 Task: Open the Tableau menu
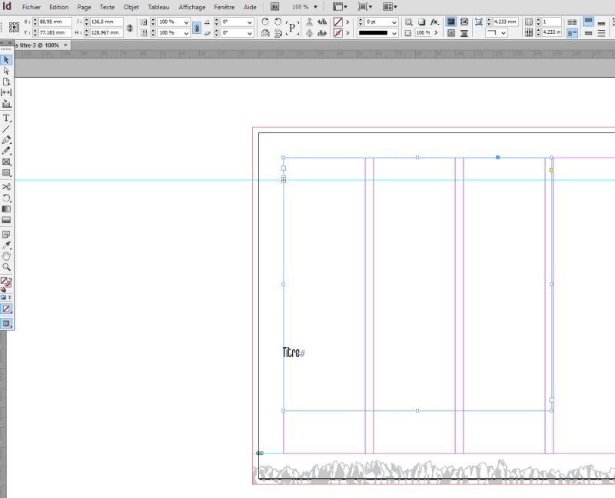coord(158,7)
